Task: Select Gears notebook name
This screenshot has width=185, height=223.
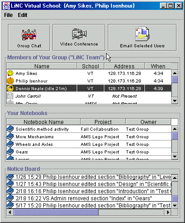Action: pos(22,152)
